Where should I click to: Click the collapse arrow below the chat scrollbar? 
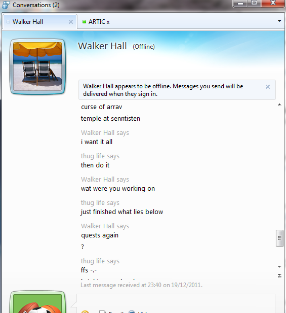(279, 275)
